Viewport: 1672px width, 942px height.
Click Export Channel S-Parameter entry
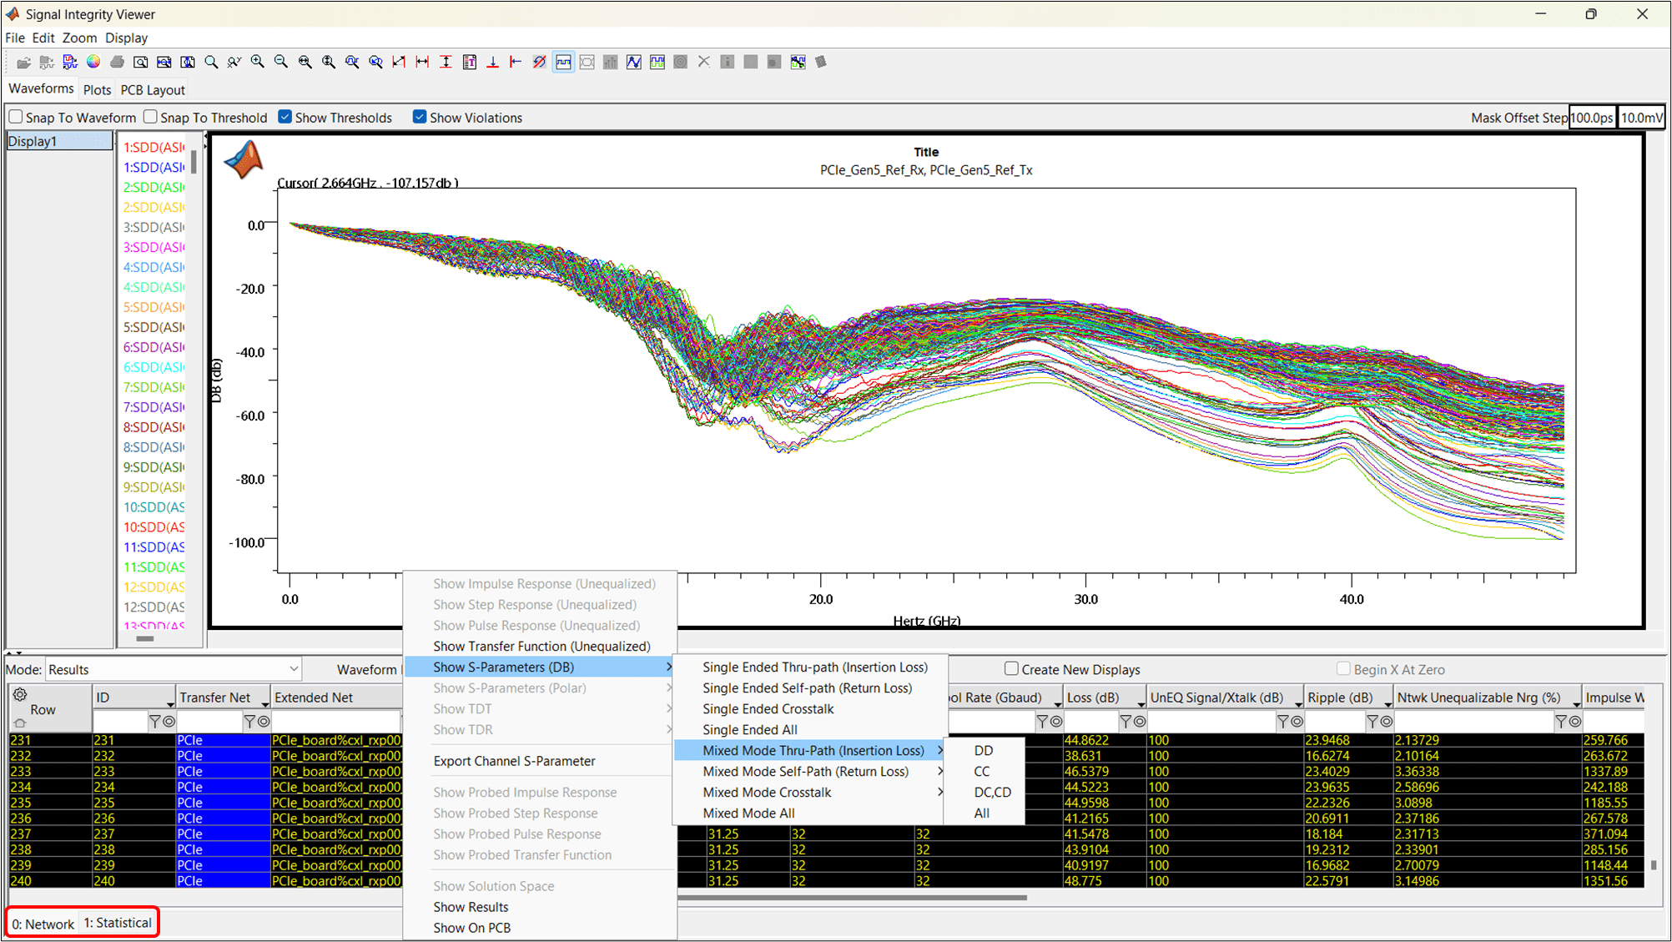click(x=514, y=761)
